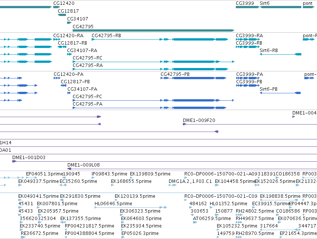Click protein CG3999-PB label

pyautogui.click(x=249, y=82)
